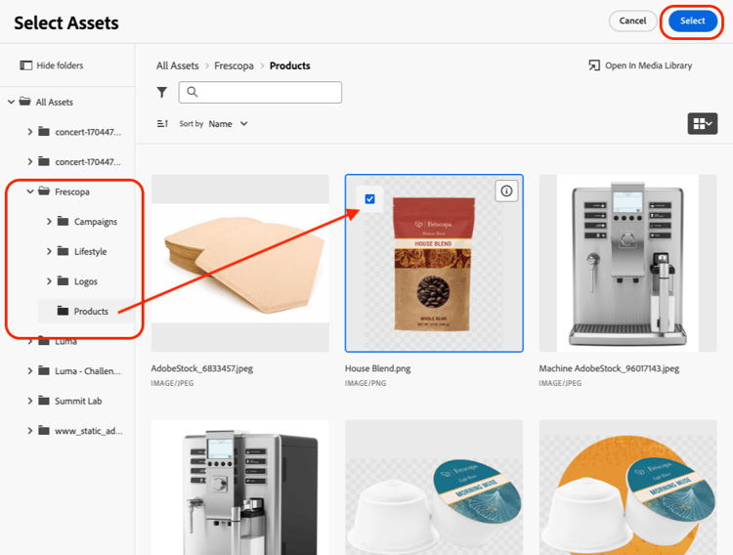Show info for House Blend.png
Viewport: 733px width, 555px height.
(x=506, y=191)
